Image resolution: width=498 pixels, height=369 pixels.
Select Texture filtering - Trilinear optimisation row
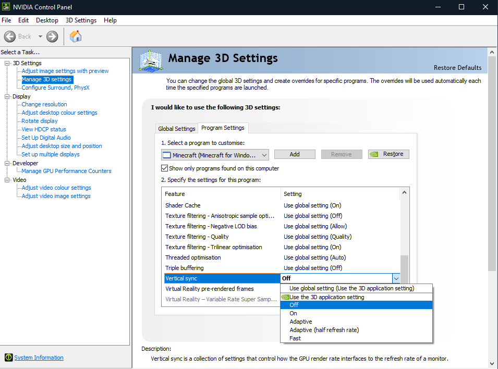click(x=281, y=248)
